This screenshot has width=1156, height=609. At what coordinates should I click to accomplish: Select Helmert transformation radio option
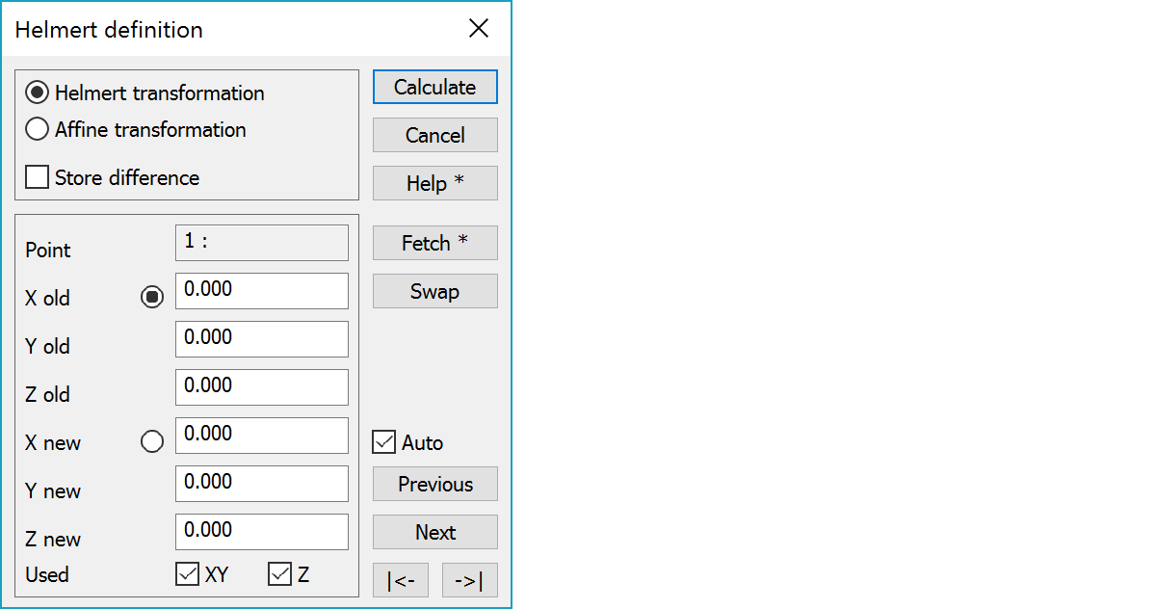click(x=38, y=93)
